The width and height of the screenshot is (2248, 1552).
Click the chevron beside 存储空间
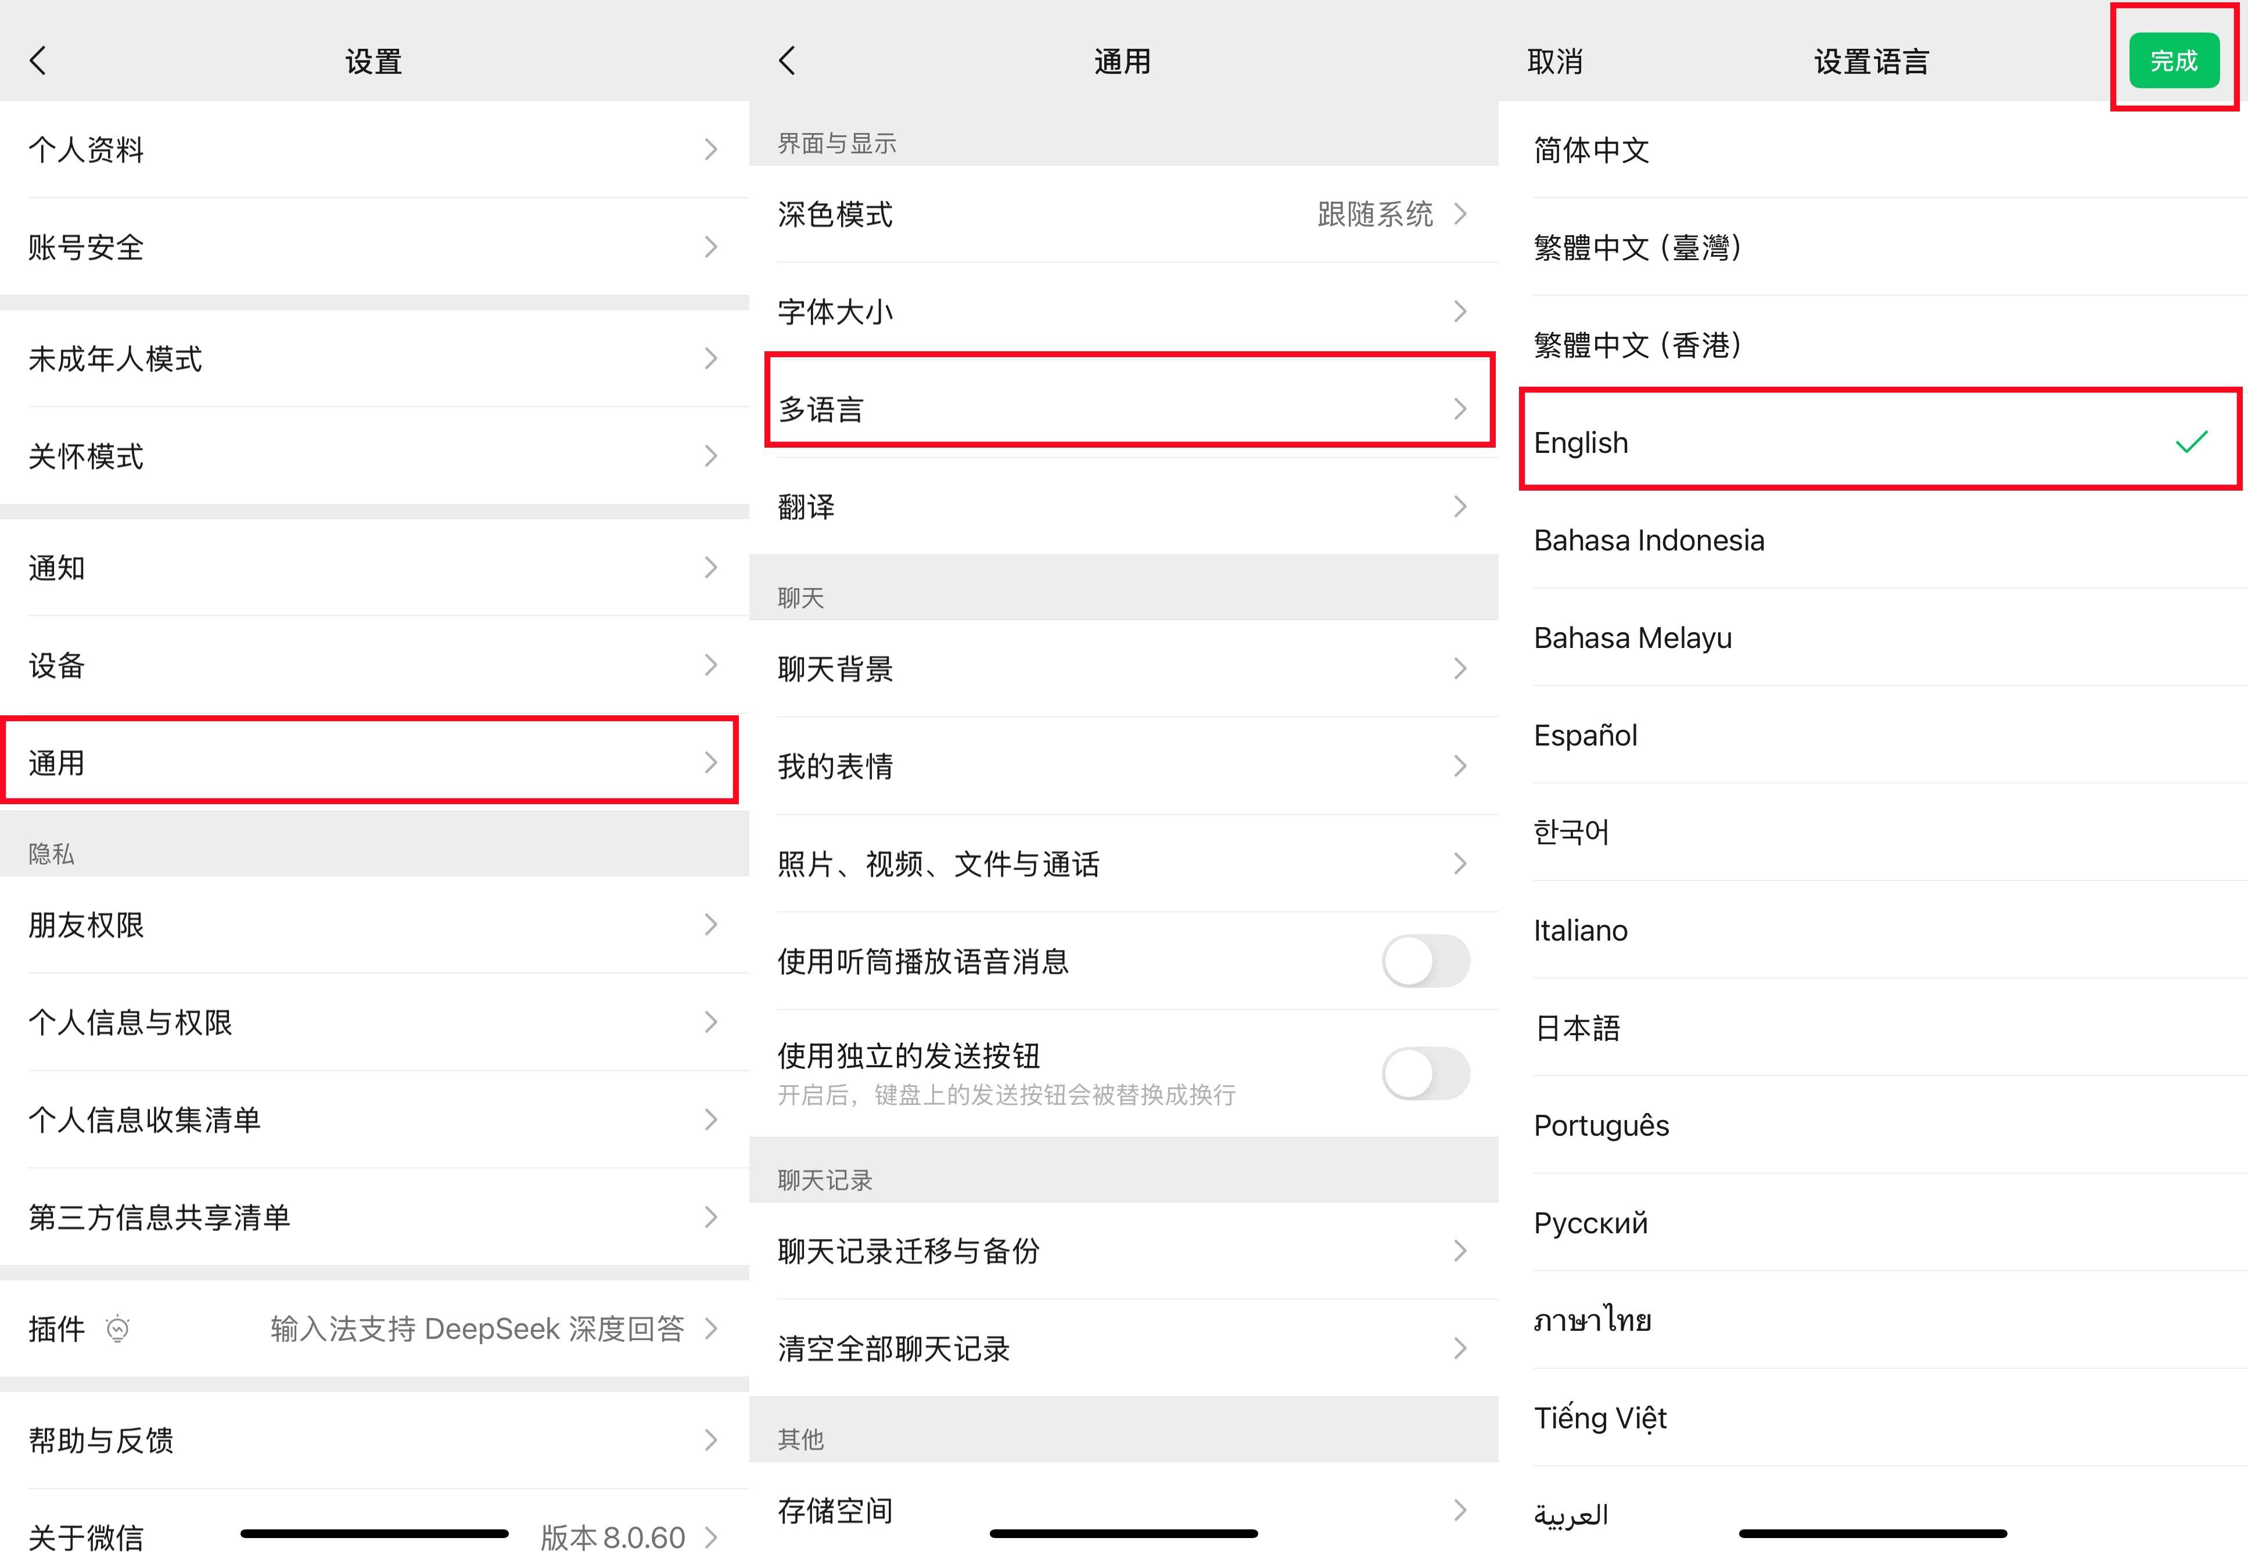[x=1459, y=1509]
